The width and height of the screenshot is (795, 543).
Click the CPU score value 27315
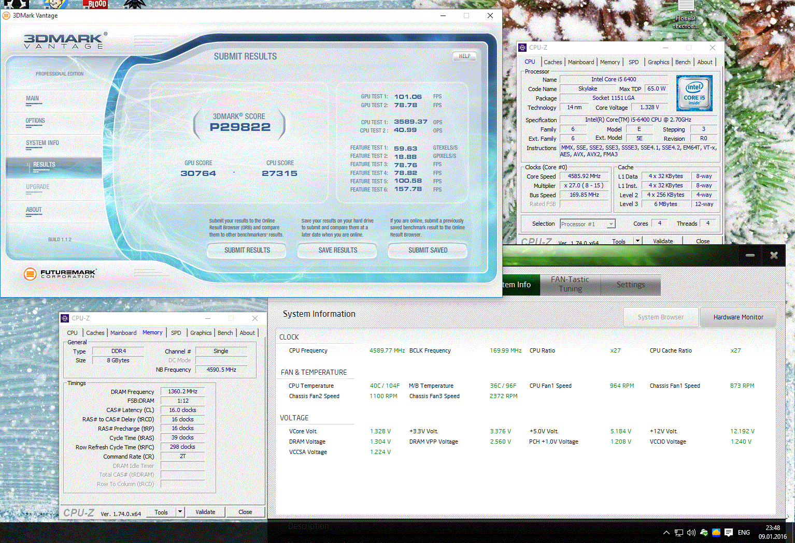(x=280, y=173)
